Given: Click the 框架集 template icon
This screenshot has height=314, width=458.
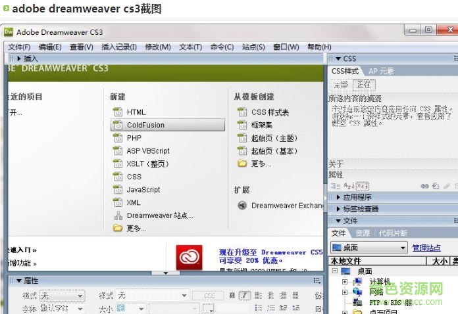Looking at the screenshot, I should pos(242,125).
